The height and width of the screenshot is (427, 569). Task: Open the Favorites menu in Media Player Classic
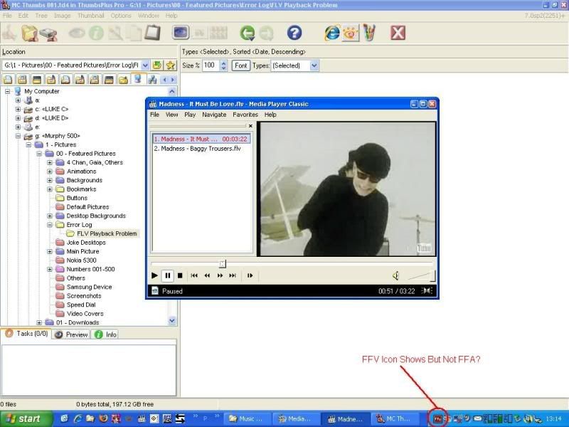pos(245,115)
